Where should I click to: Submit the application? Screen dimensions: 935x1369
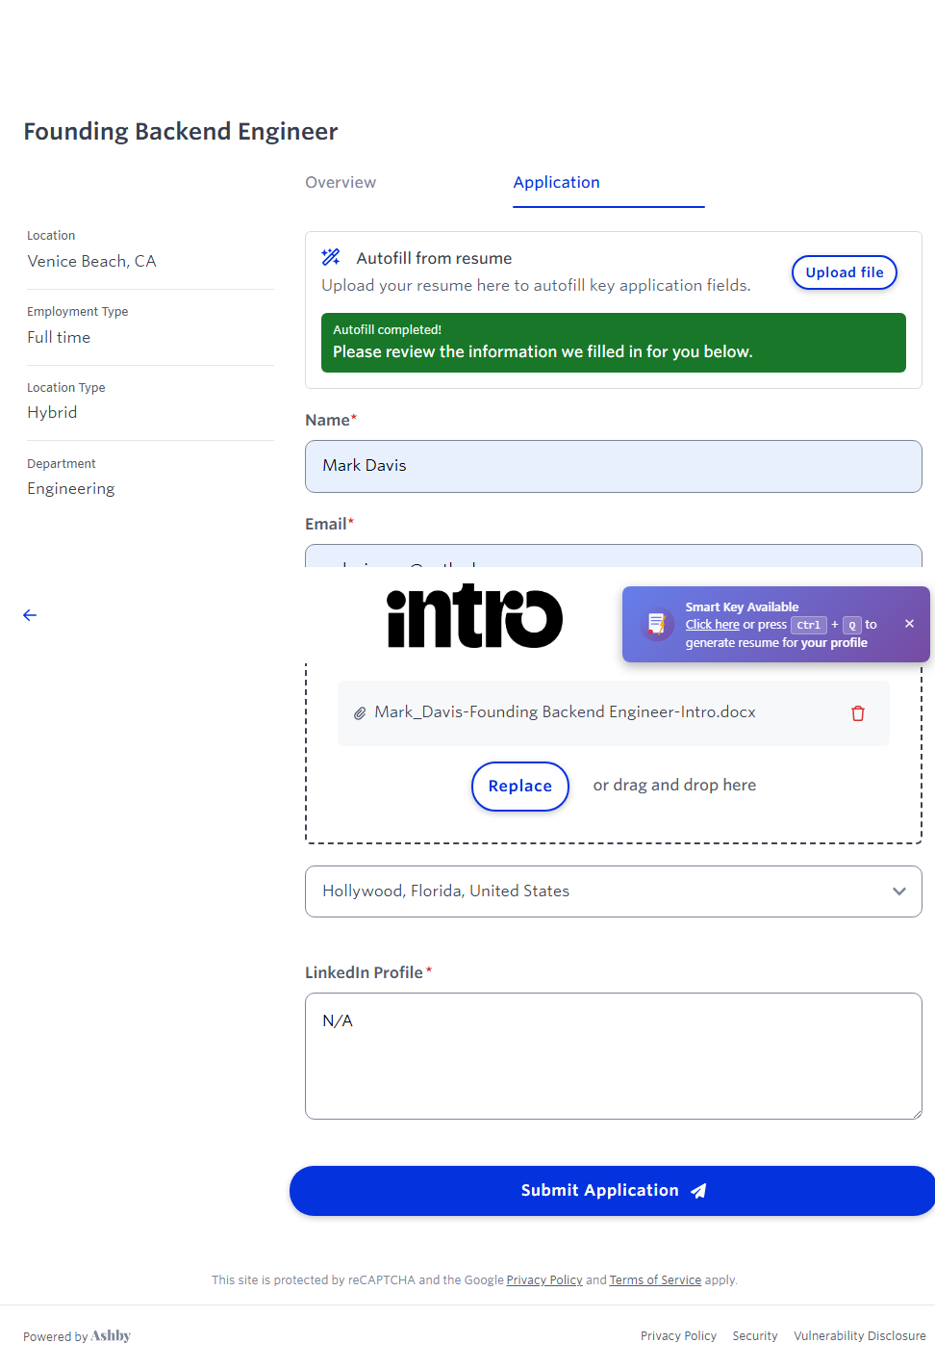613,1191
